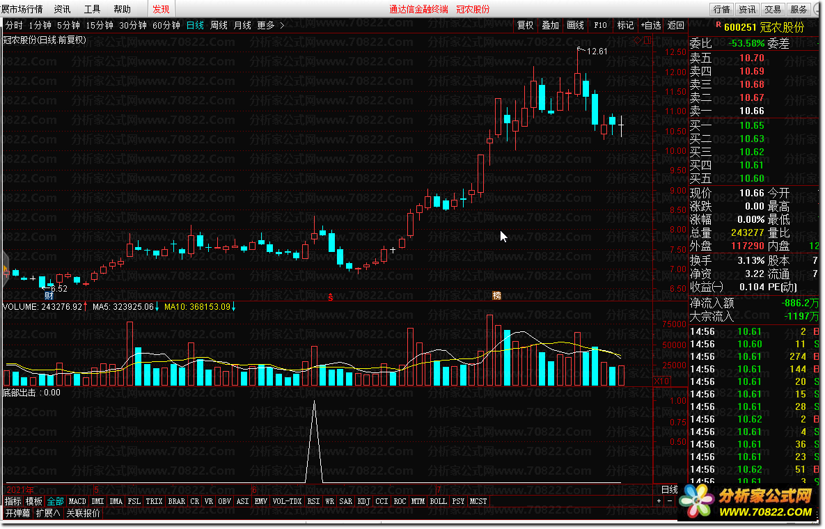Select the RSI indicator
Screen dimensions: 825x529
click(x=313, y=502)
